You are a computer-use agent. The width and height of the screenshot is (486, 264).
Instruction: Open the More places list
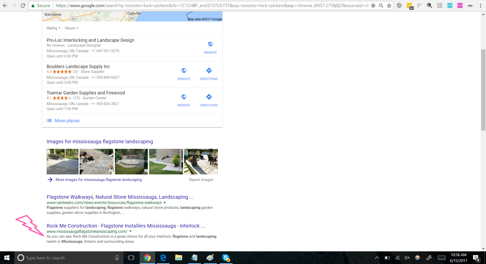click(x=67, y=121)
